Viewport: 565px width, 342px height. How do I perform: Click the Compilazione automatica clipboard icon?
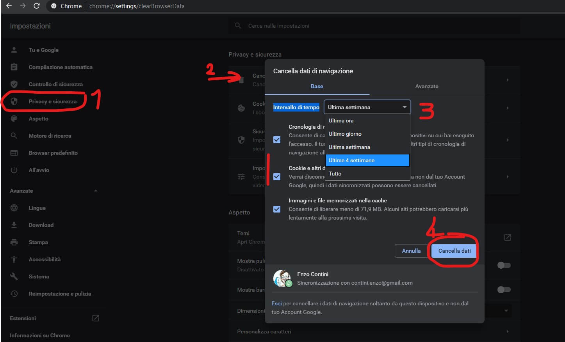(14, 67)
